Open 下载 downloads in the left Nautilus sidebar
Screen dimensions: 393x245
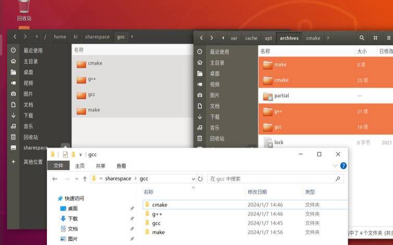28,115
